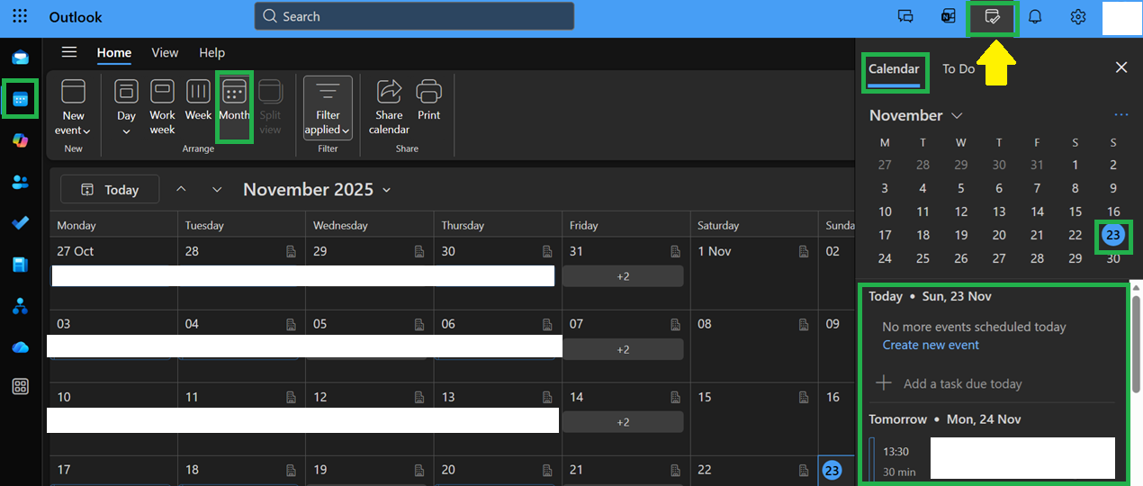Open the note icon on Saturday 22

coord(804,470)
